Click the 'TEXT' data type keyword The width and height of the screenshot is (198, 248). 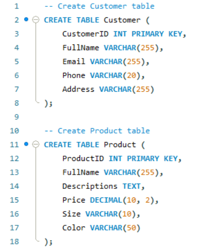(132, 186)
